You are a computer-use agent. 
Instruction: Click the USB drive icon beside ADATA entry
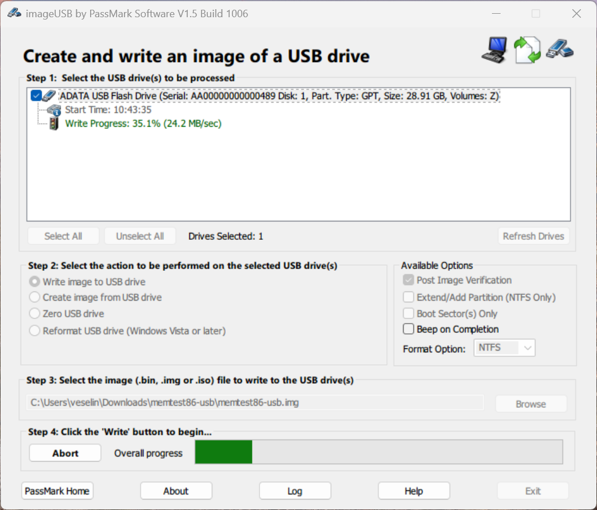(x=50, y=96)
